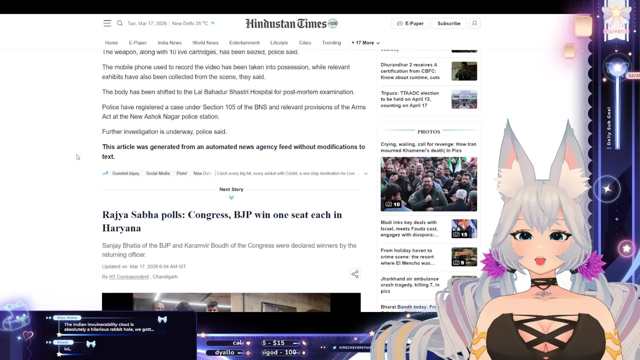The width and height of the screenshot is (640, 360).
Task: Open E-Paper in navigation bar
Action: click(137, 43)
